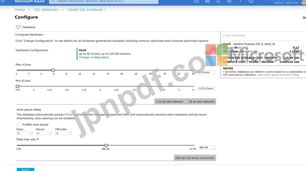306x171 pixels.
Task: Go to Create SQL Database breadcrumb
Action: [85, 10]
